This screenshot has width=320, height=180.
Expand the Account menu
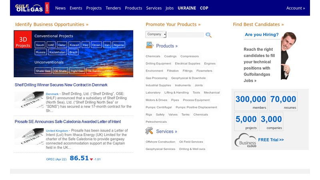tap(296, 8)
